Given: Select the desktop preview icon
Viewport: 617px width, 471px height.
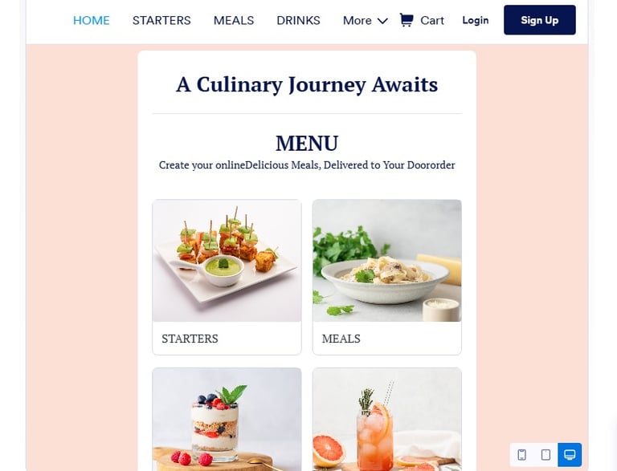Looking at the screenshot, I should pos(570,454).
